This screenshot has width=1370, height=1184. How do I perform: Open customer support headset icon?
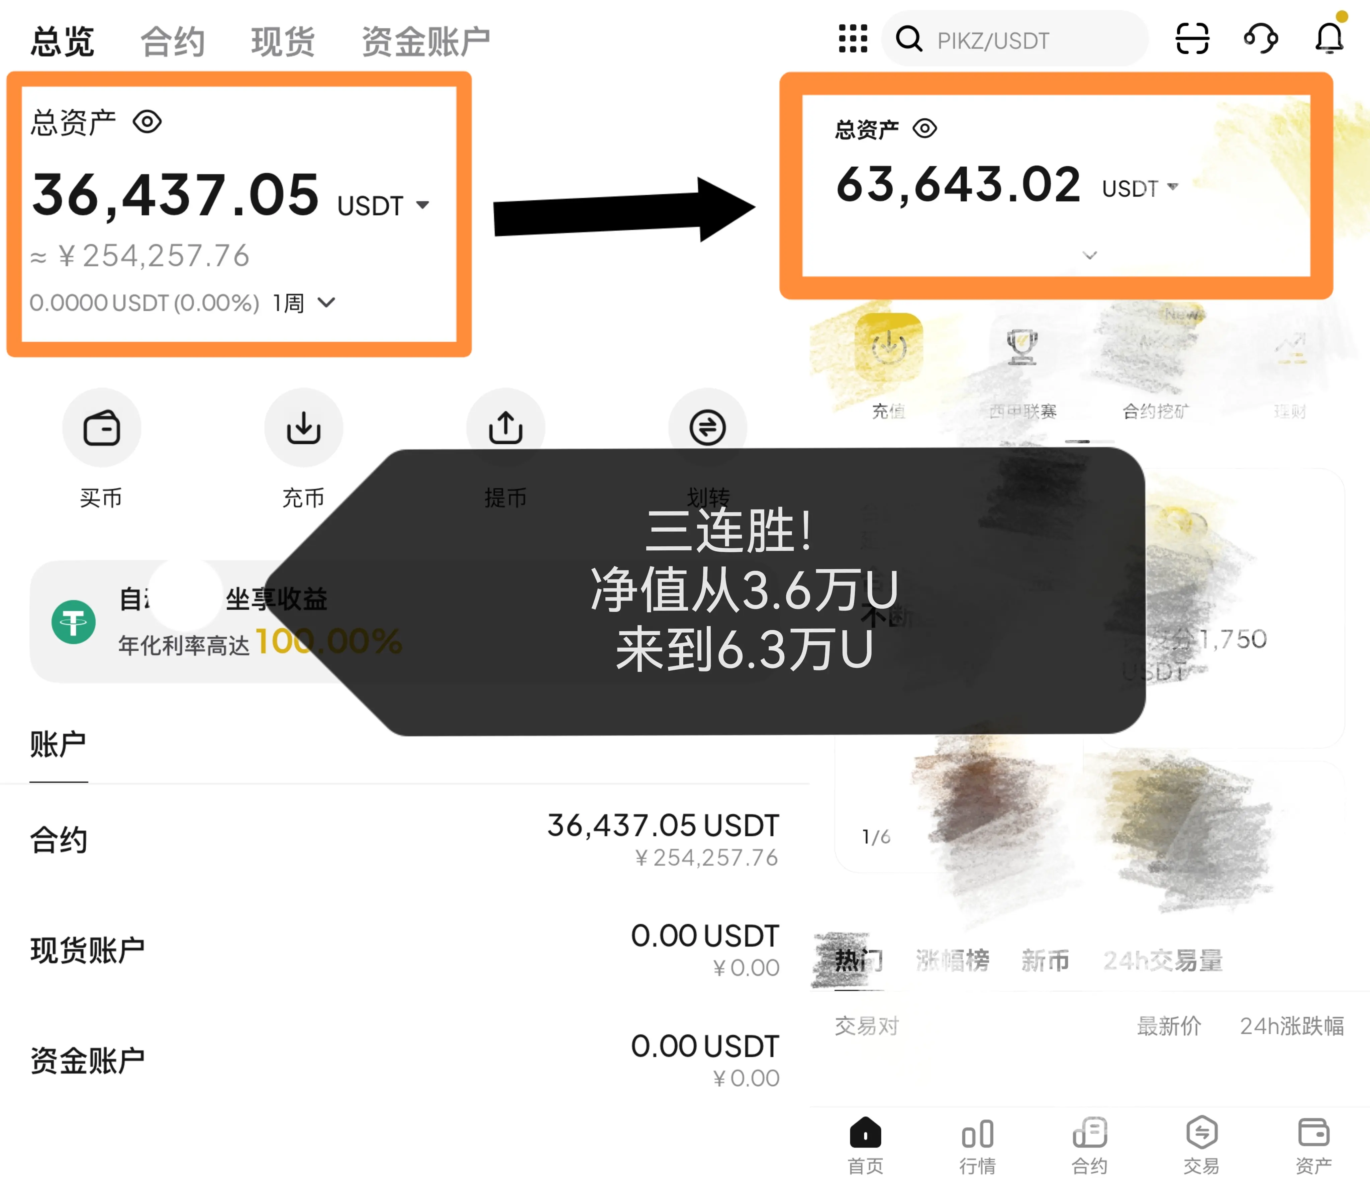(x=1261, y=38)
